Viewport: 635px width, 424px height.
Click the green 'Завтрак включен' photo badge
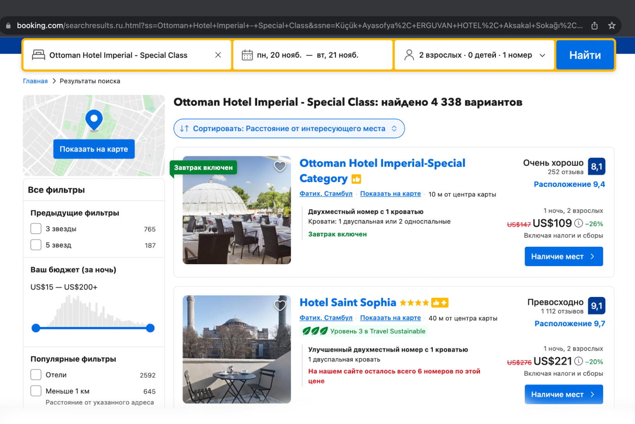click(203, 168)
